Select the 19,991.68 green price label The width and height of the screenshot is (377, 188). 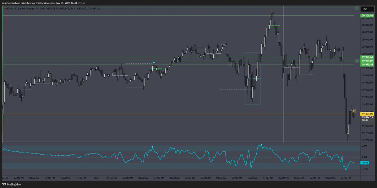[x=367, y=57]
